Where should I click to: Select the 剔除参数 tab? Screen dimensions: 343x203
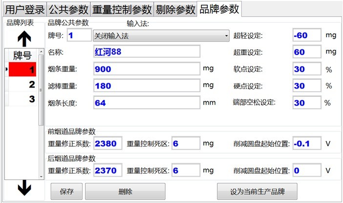click(x=175, y=9)
